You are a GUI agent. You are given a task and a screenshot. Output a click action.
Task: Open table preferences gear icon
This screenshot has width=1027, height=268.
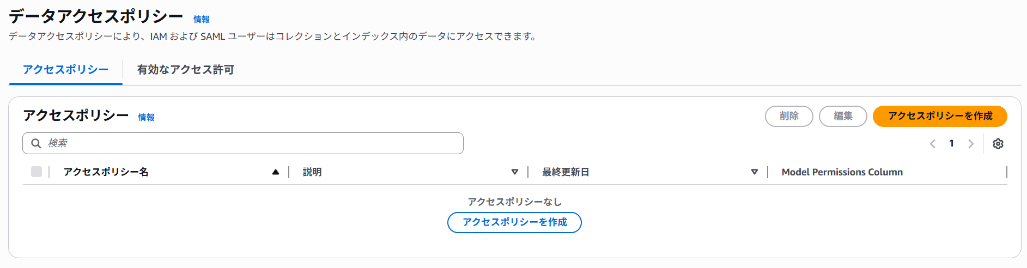998,144
